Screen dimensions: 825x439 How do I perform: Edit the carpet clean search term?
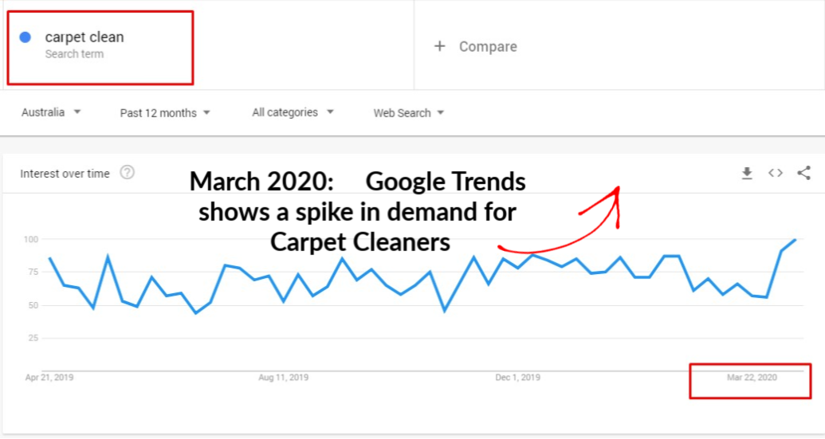coord(84,37)
